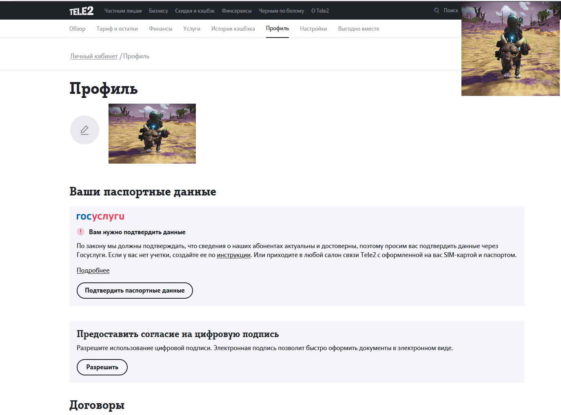Click Предоставить согласие на цифровую подпись heading
Viewport: 561px width, 415px height.
178,334
